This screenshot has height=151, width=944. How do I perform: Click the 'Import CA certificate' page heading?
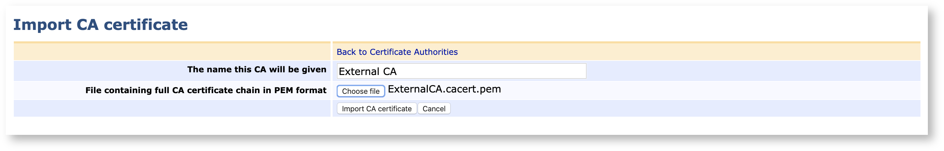click(101, 25)
